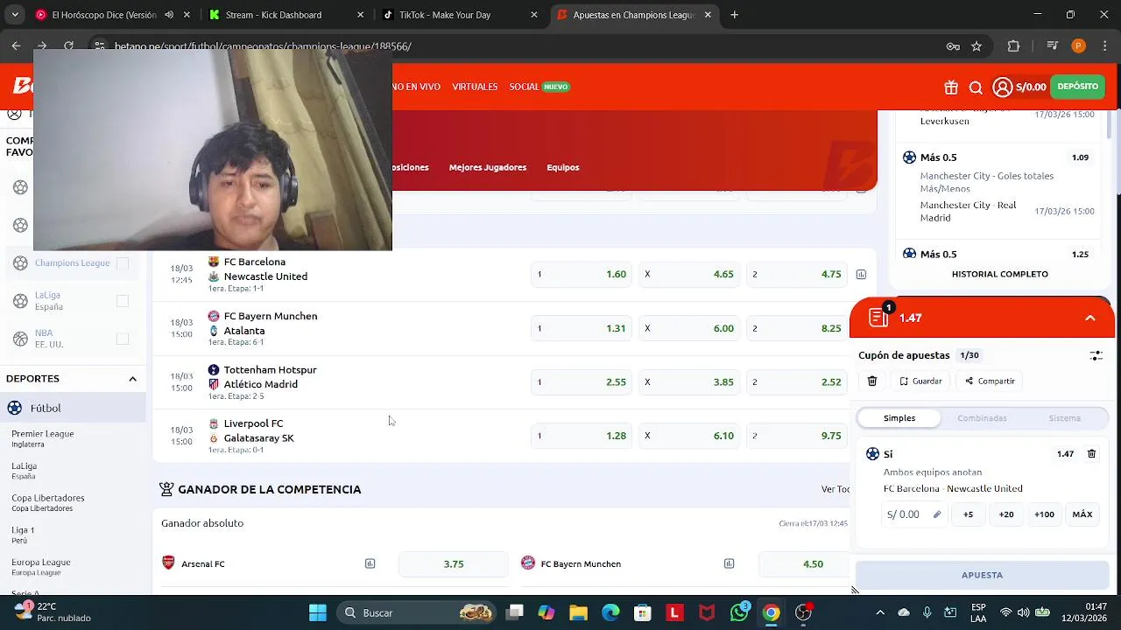Click the APUESTA place bet button
This screenshot has width=1121, height=630.
click(x=982, y=575)
